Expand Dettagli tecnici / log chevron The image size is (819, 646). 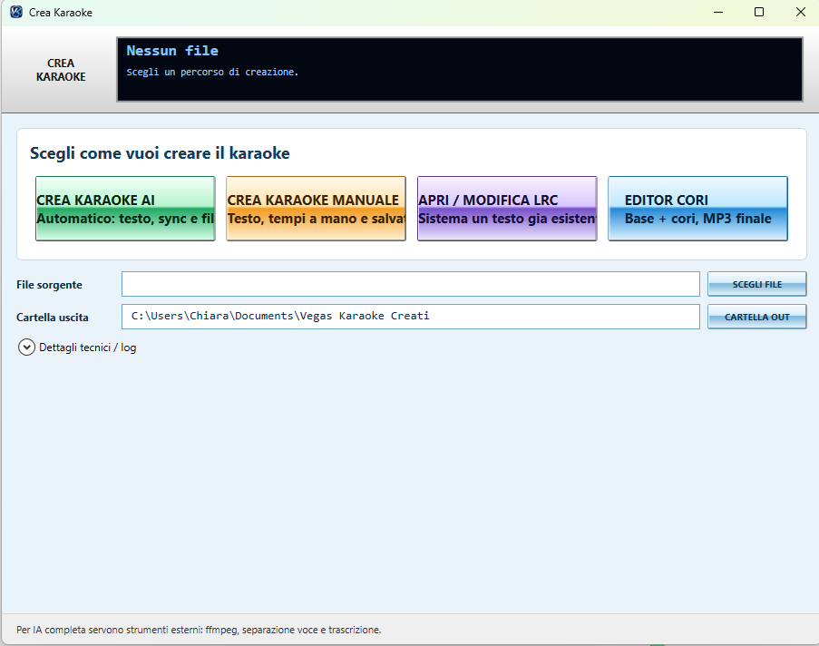pos(26,347)
